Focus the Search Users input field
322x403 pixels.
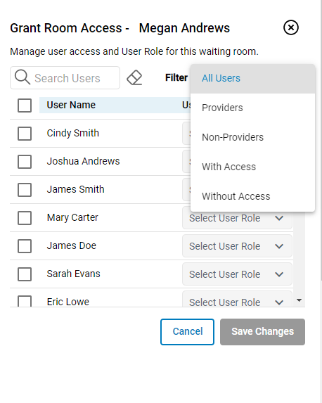(65, 78)
